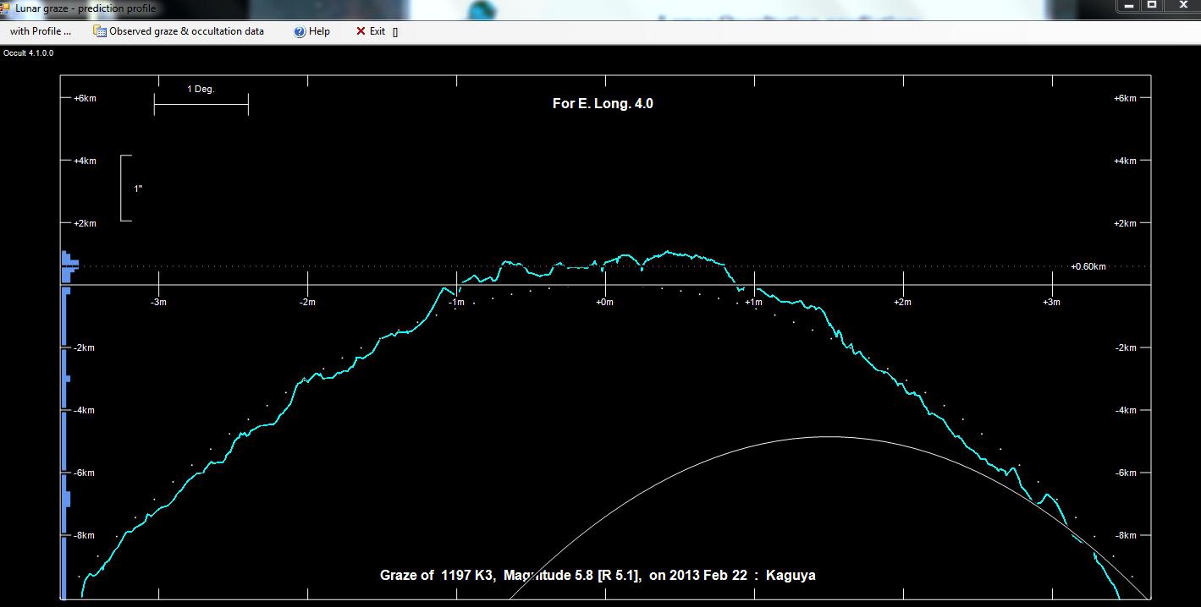Open the 'with Profile ...' menu
Screen dimensions: 1201x607
(x=41, y=31)
